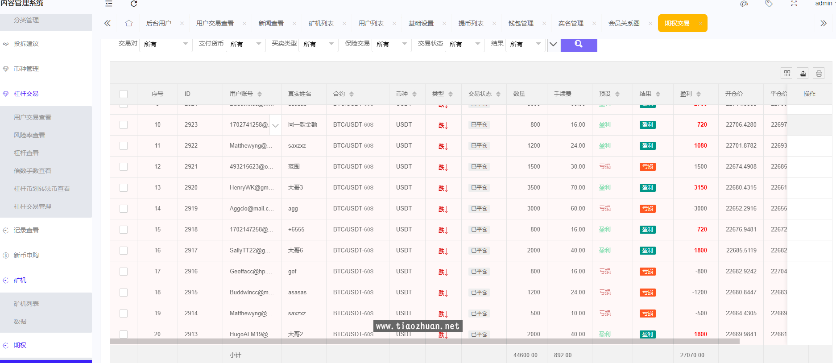This screenshot has height=363, width=836.
Task: Check the row with ID 2918
Action: pos(124,230)
